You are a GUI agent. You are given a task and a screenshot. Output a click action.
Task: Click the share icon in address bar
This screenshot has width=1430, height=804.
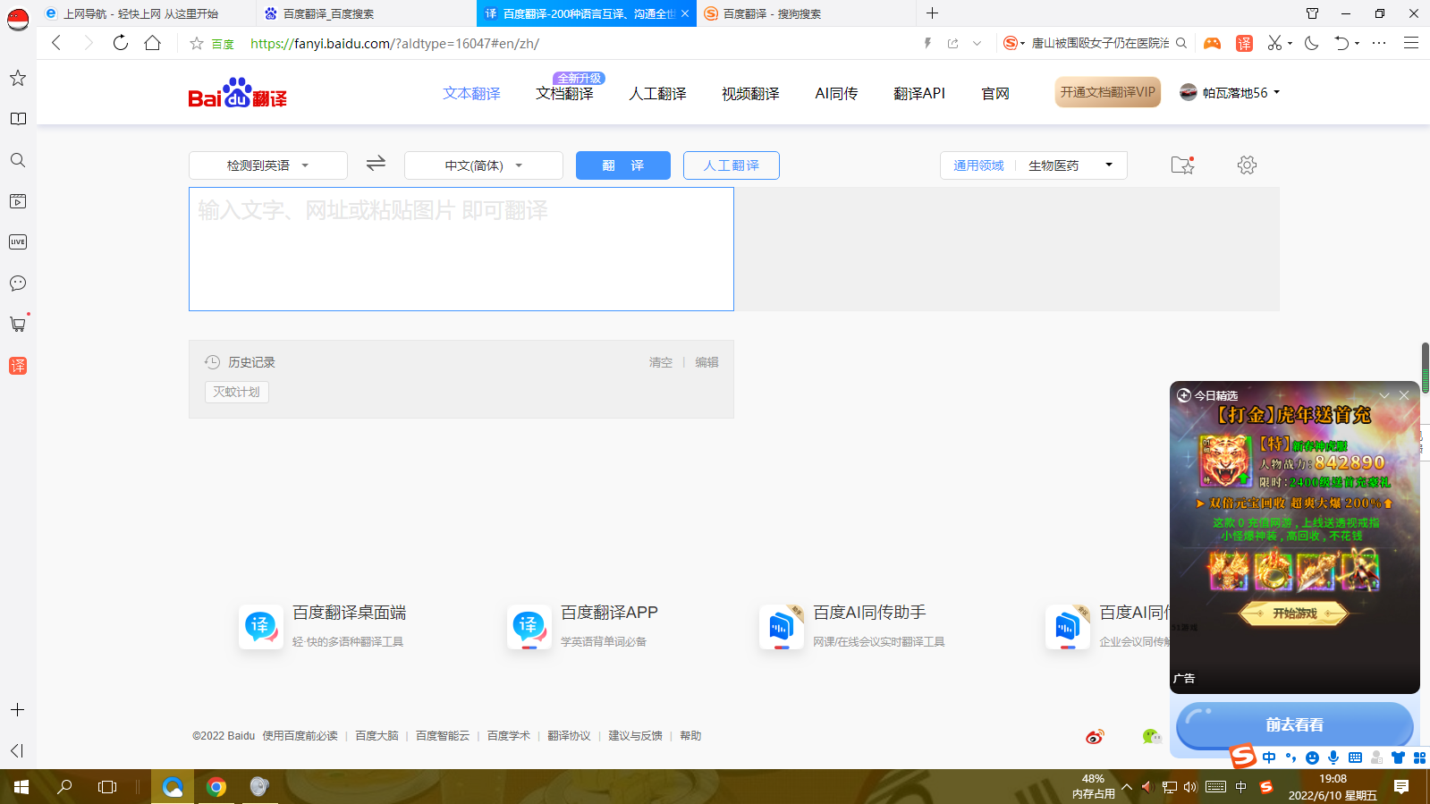[x=952, y=43]
